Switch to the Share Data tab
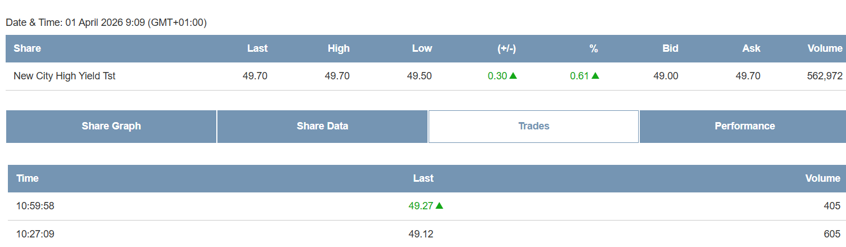Image resolution: width=846 pixels, height=247 pixels. pos(322,126)
